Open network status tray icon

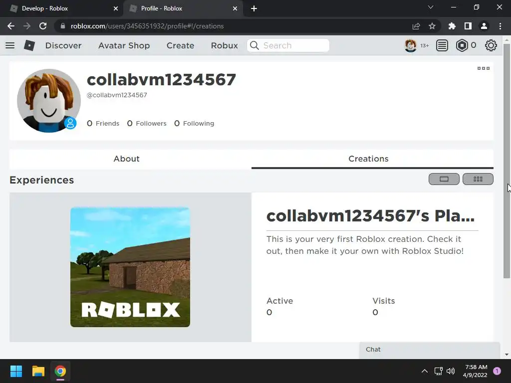(438, 371)
